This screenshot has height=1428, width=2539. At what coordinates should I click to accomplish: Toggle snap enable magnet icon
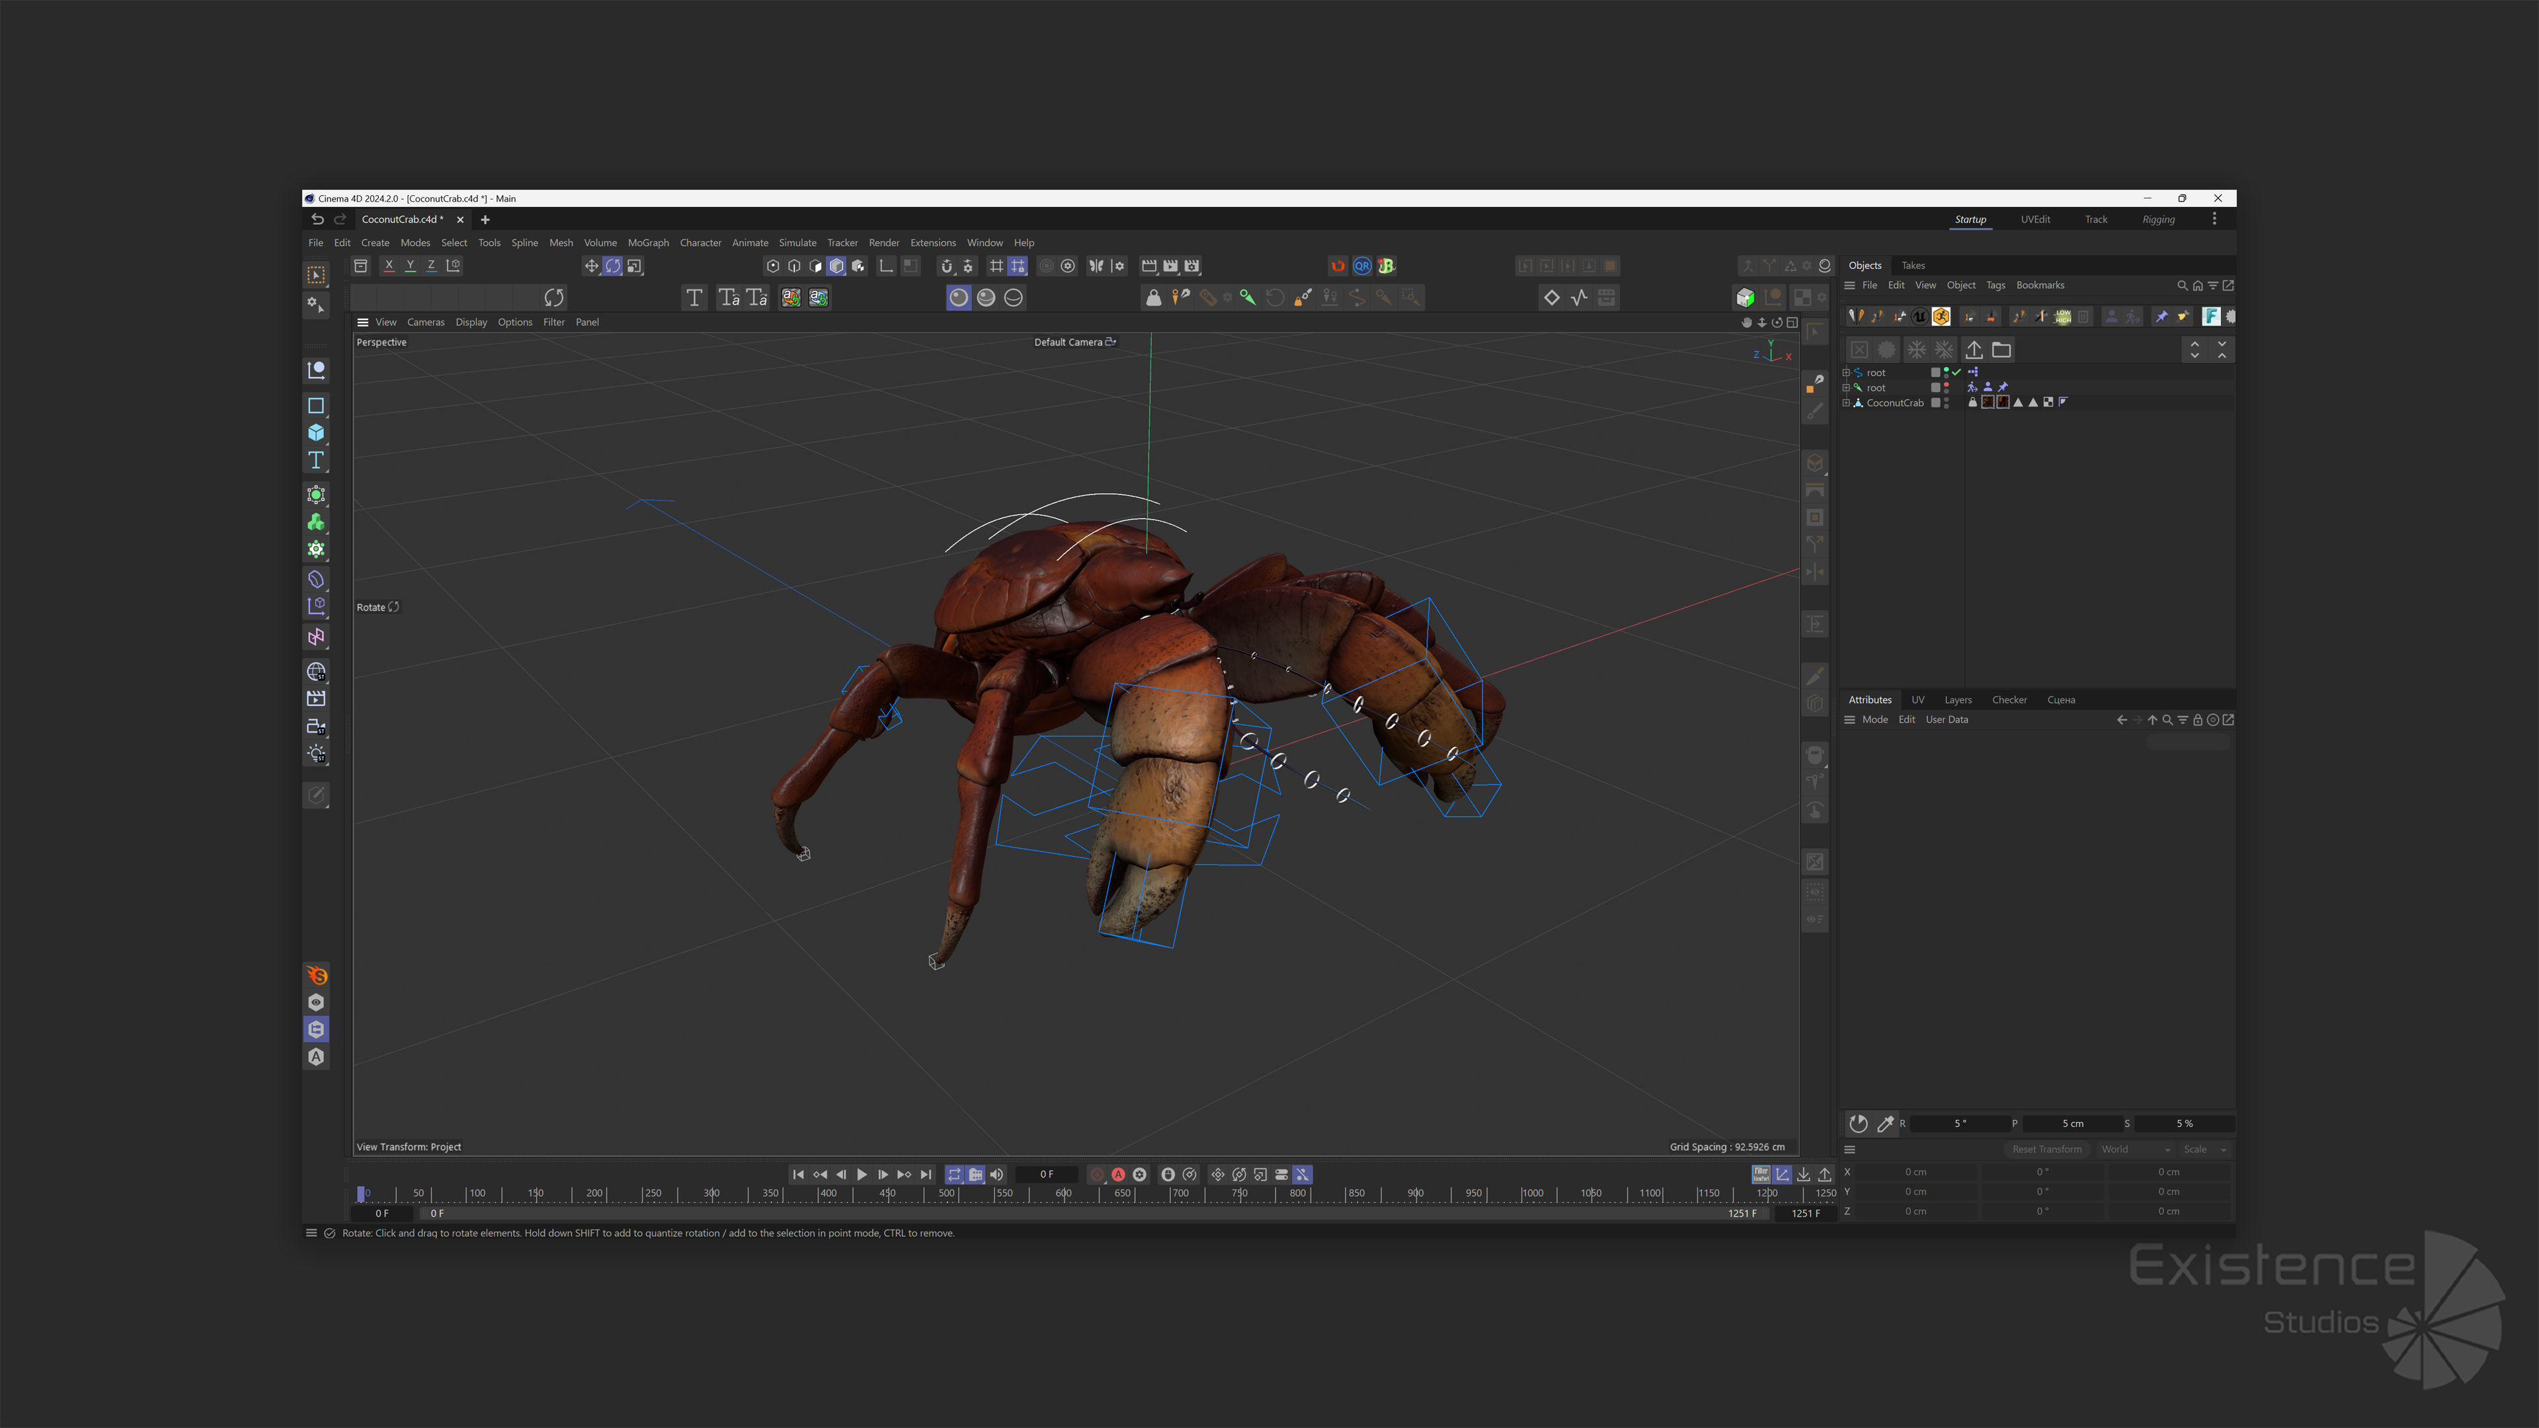946,266
